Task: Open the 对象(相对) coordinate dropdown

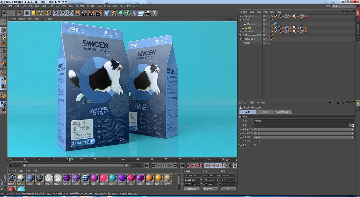Action: tap(192, 189)
